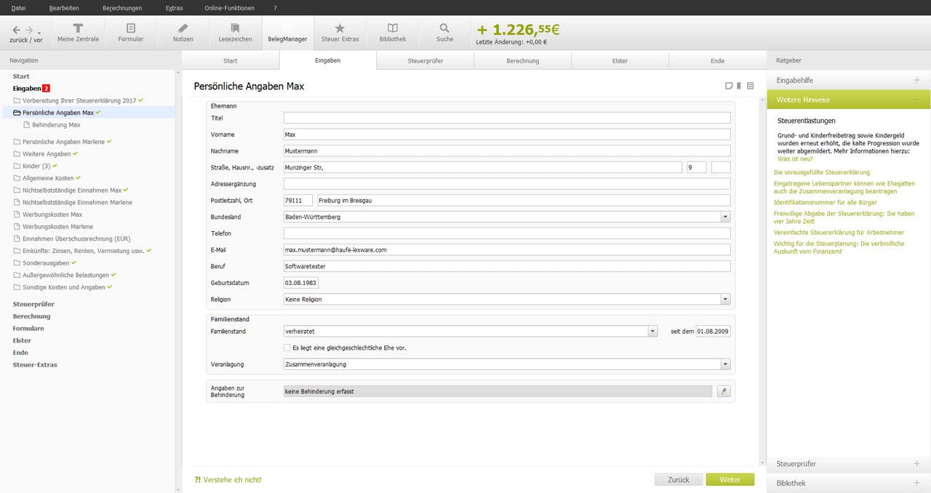Open Steuer Extras via the star icon
931x493 pixels.
[340, 32]
